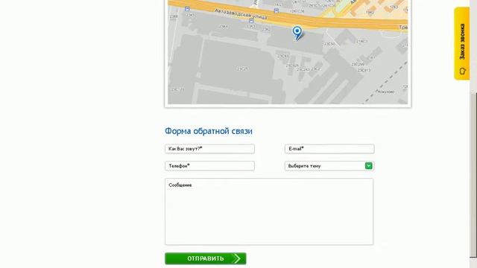Click the phone icon on callback tab
The width and height of the screenshot is (477, 268).
(x=462, y=71)
